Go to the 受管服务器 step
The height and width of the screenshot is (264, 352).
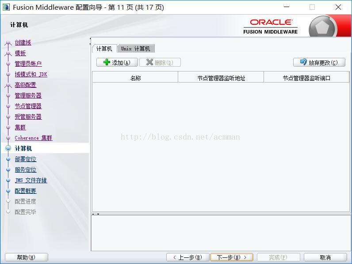pyautogui.click(x=28, y=117)
